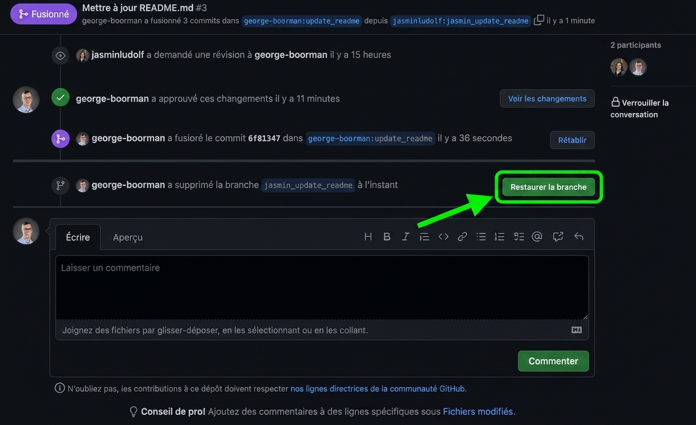Click george-boorman's name in the approval event
Image resolution: width=696 pixels, height=425 pixels.
pyautogui.click(x=112, y=98)
